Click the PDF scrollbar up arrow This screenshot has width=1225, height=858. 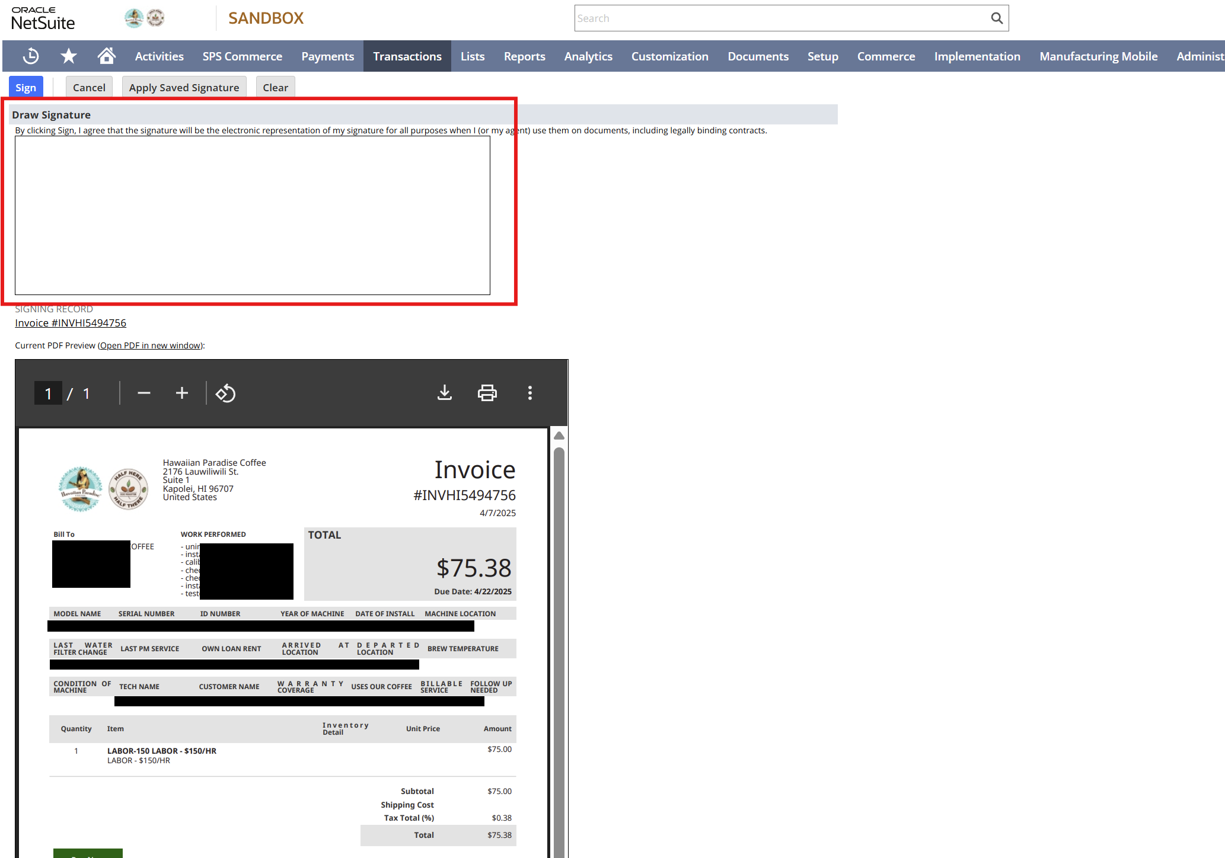tap(559, 436)
